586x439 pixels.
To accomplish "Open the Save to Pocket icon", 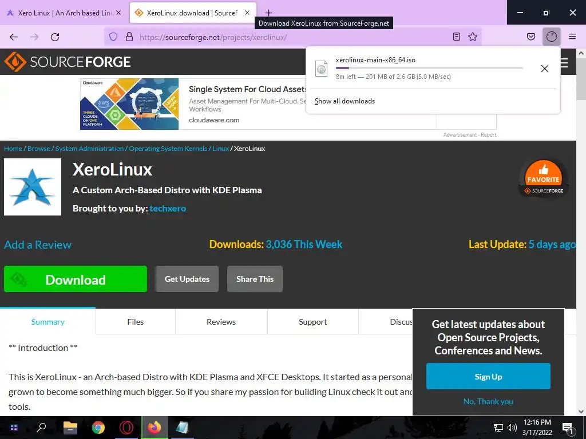I will pos(530,37).
